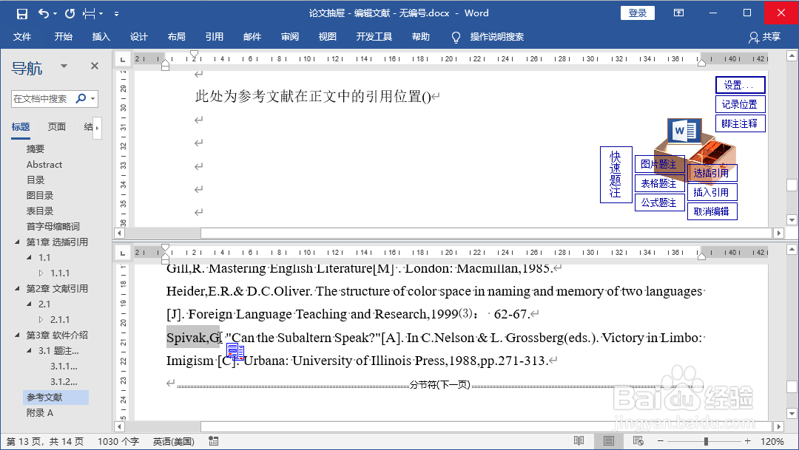Screen dimensions: 799x450
Task: Open the 视图 ribbon tab
Action: [328, 37]
